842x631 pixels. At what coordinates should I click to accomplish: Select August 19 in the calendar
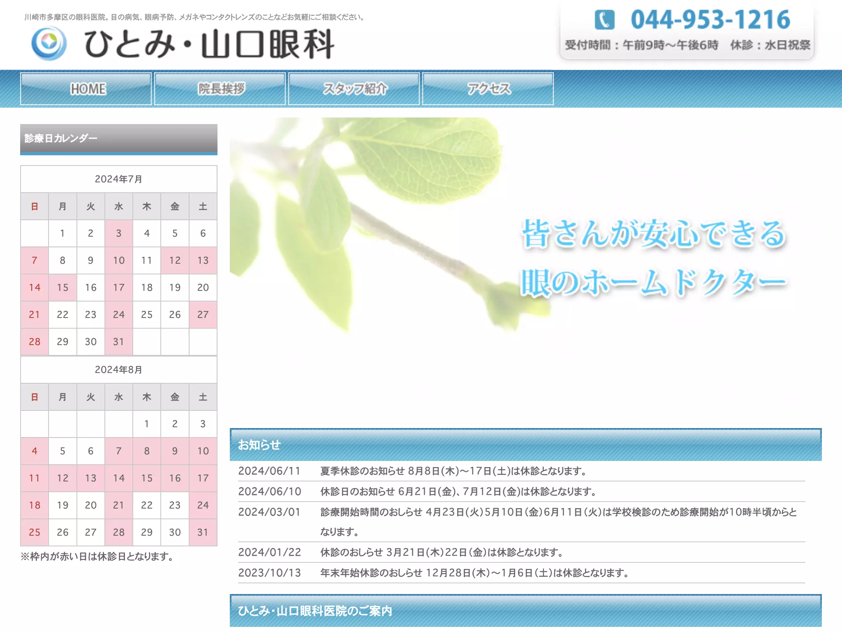[x=62, y=505]
